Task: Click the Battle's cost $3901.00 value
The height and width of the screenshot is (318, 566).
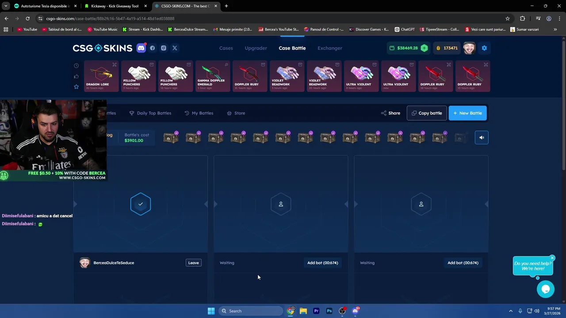Action: (134, 140)
